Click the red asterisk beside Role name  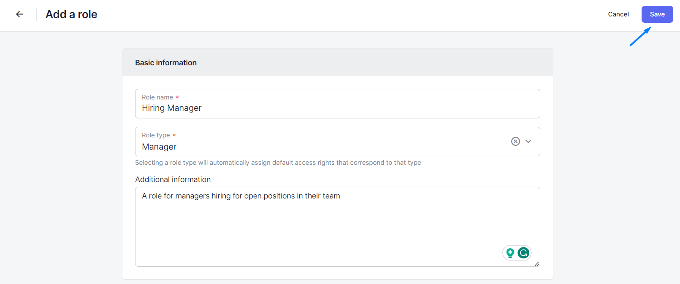click(x=177, y=97)
